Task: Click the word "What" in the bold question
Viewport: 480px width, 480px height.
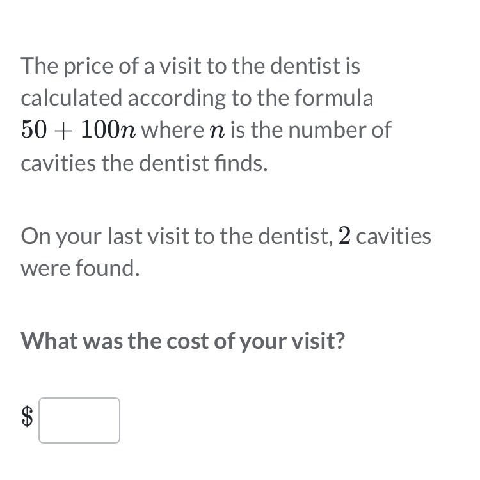Action: tap(49, 340)
